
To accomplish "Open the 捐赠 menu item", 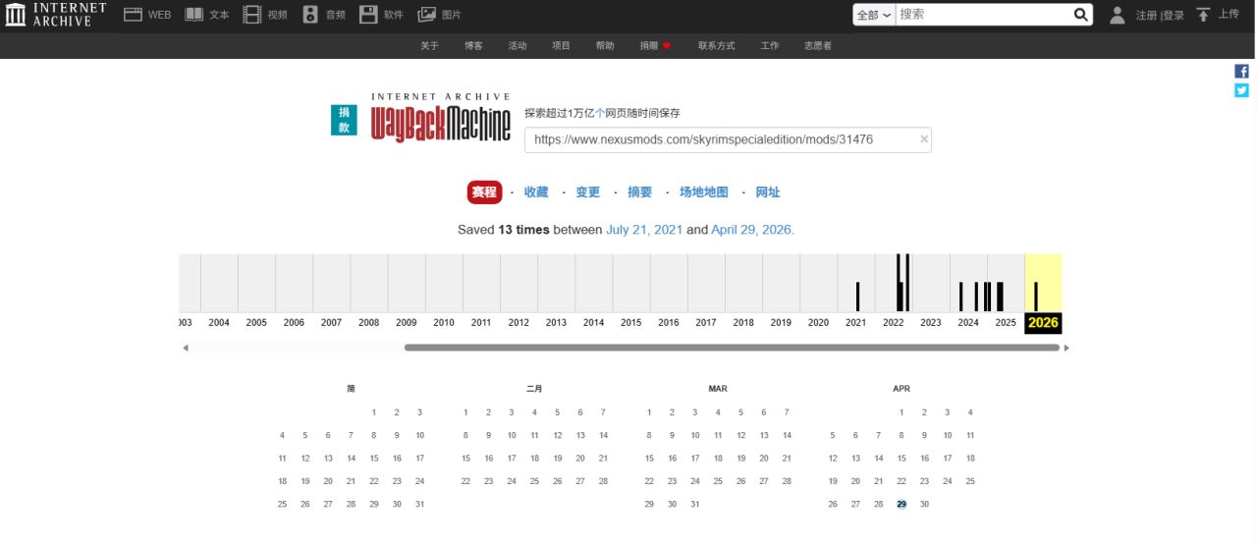I will click(655, 45).
